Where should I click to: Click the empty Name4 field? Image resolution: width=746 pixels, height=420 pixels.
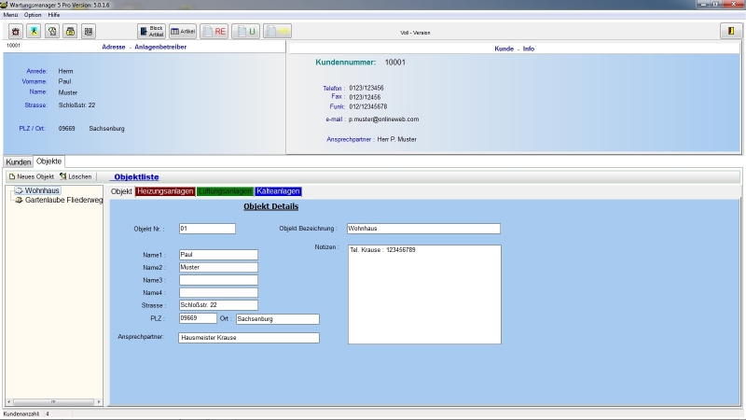[218, 293]
